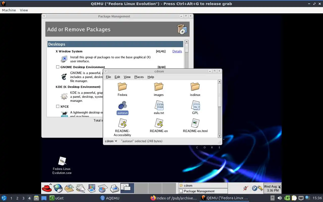323x202 pixels.
Task: Click the cdrom window scrollbar up arrow
Action: point(219,82)
